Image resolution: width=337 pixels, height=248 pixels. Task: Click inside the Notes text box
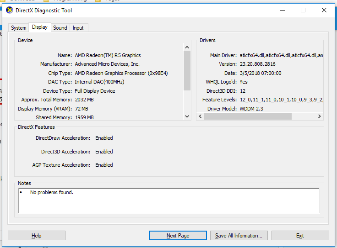[x=169, y=201]
